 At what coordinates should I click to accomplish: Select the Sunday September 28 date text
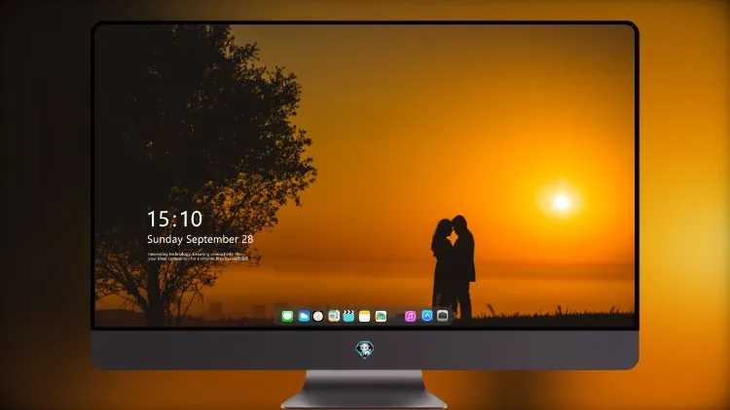click(x=201, y=239)
